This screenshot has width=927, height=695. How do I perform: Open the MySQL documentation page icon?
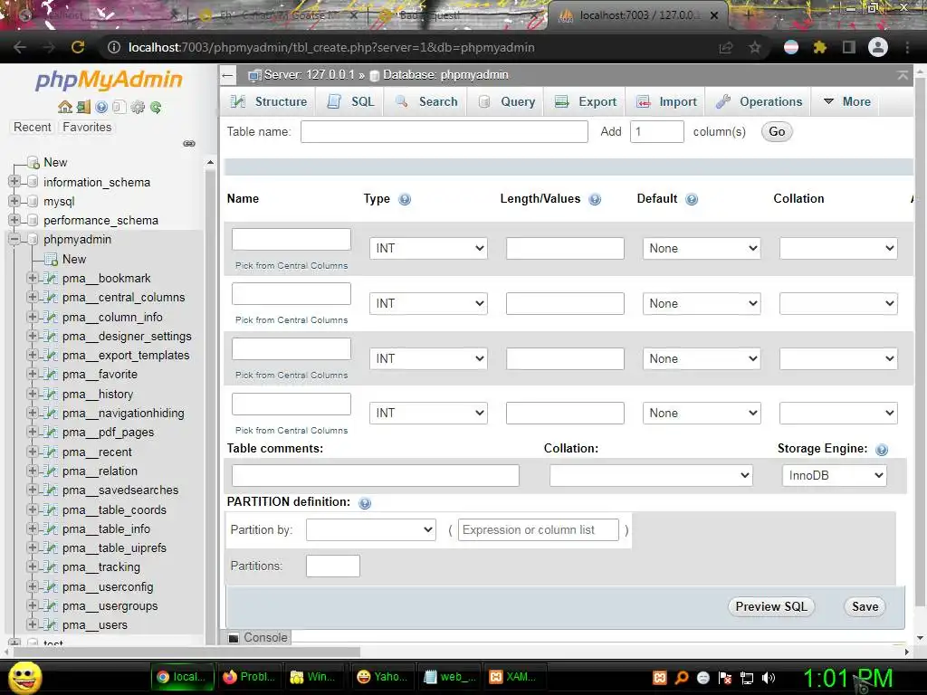(x=119, y=107)
